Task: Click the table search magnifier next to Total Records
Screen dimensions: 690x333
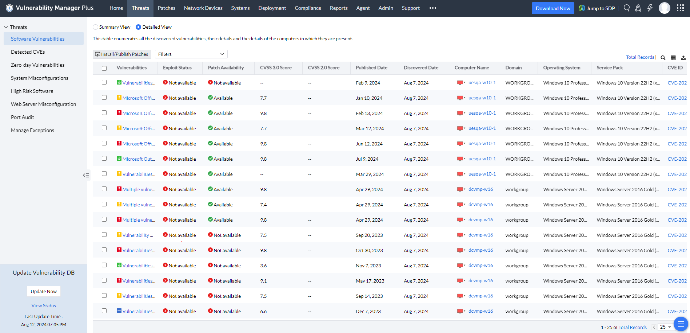Action: (x=663, y=57)
